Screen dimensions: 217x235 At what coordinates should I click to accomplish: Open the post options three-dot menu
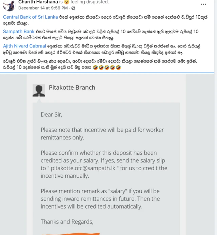(203, 4)
